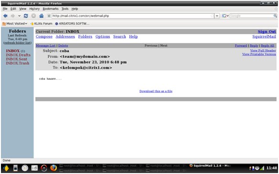279x174 pixels.
Task: Open the back/forward history dropdown arrow
Action: 19,16
